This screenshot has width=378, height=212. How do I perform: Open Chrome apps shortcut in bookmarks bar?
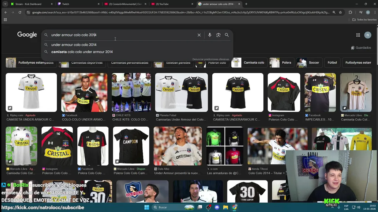tap(5, 20)
